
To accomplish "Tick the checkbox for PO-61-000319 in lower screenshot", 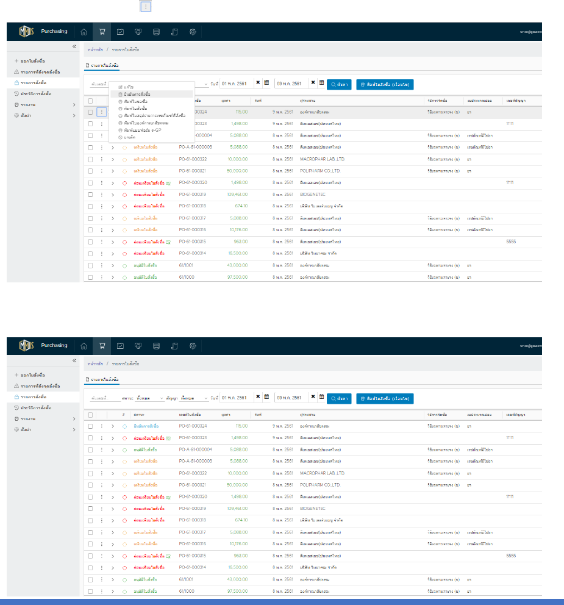I will [x=90, y=509].
